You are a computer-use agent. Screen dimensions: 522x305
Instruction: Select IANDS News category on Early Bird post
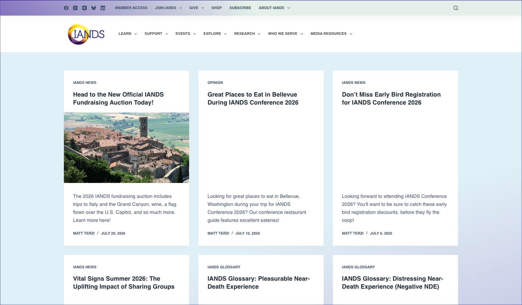(x=354, y=82)
